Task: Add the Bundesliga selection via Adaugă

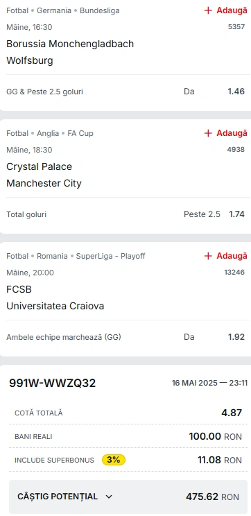Action: [225, 10]
